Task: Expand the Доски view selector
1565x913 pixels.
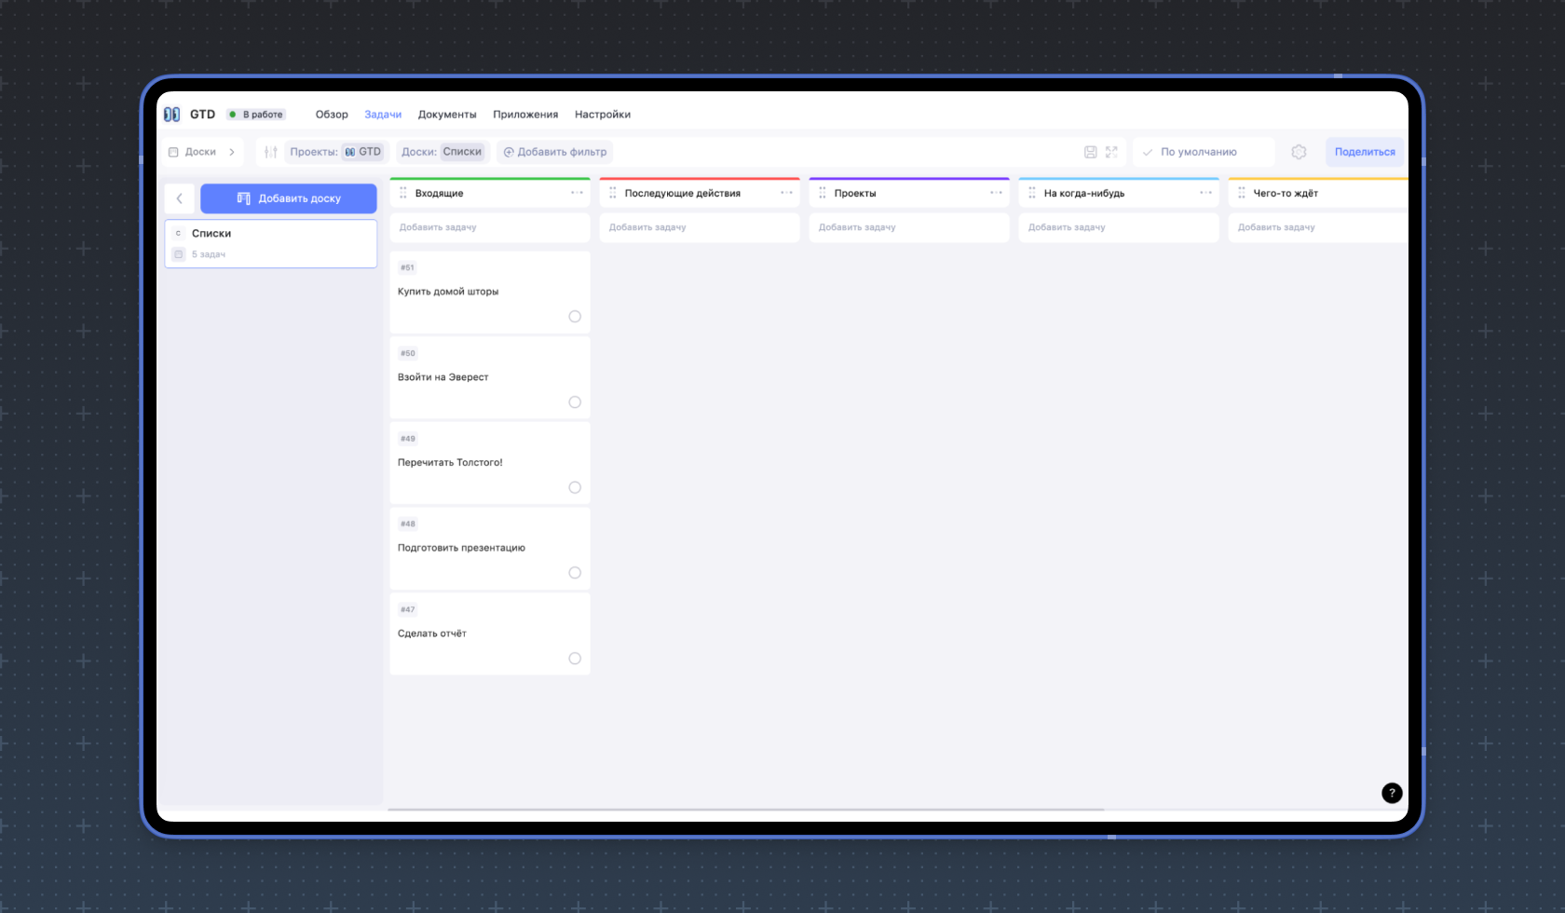Action: [202, 152]
